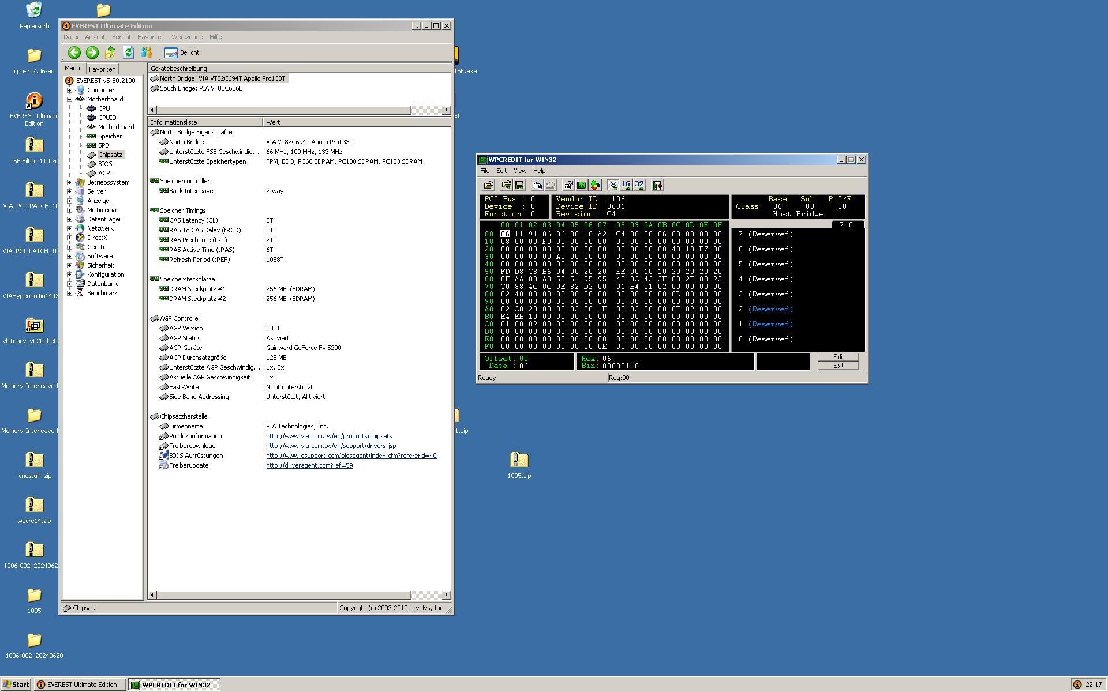Switch to 32-bit view mode

[639, 185]
